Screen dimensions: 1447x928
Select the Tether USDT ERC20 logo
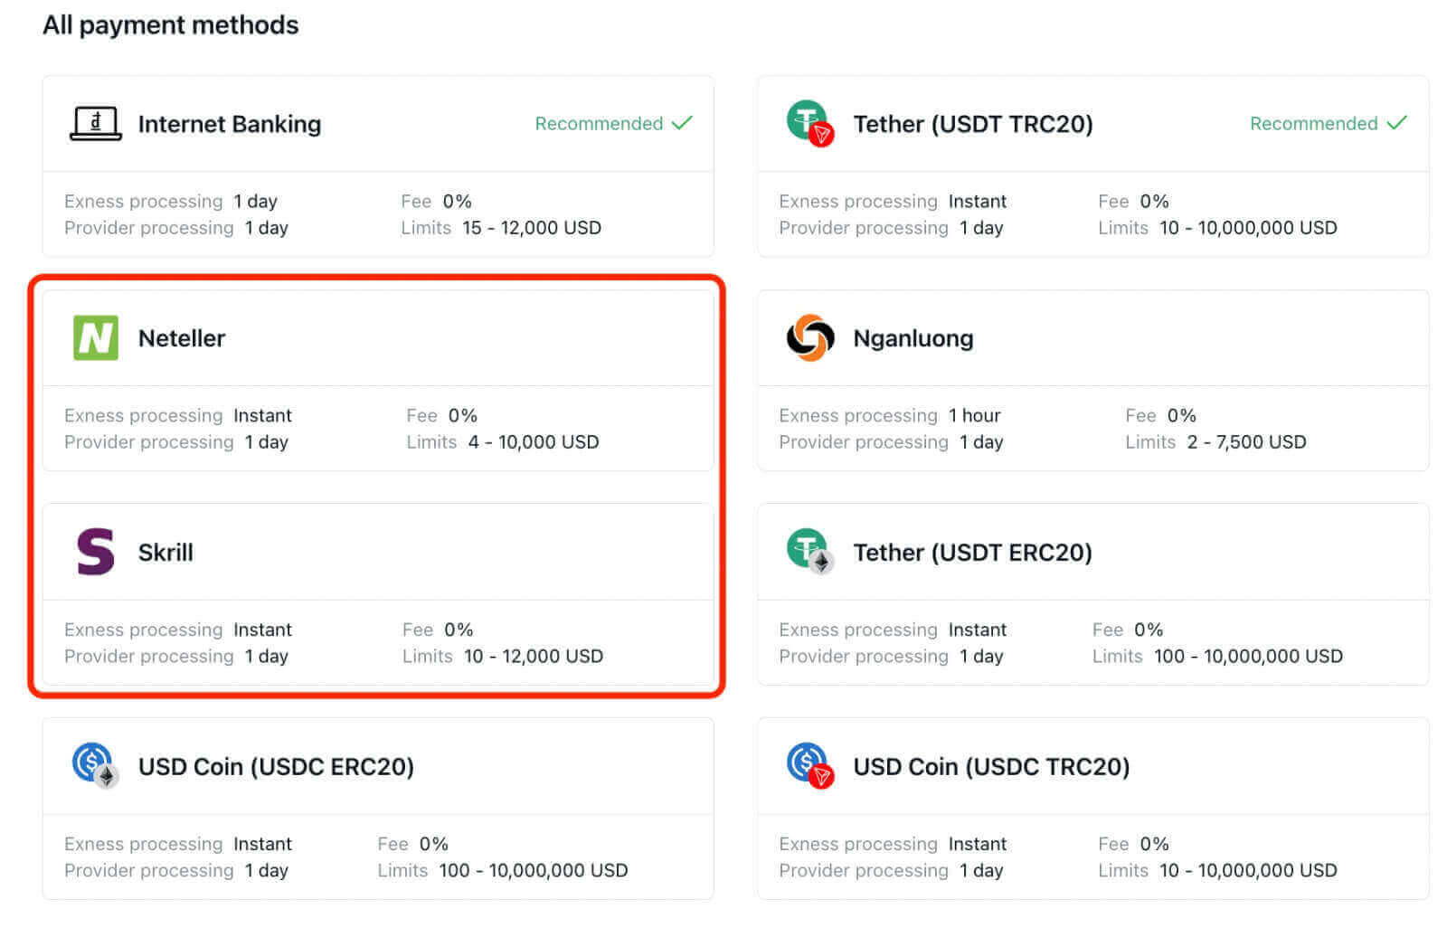pos(809,552)
